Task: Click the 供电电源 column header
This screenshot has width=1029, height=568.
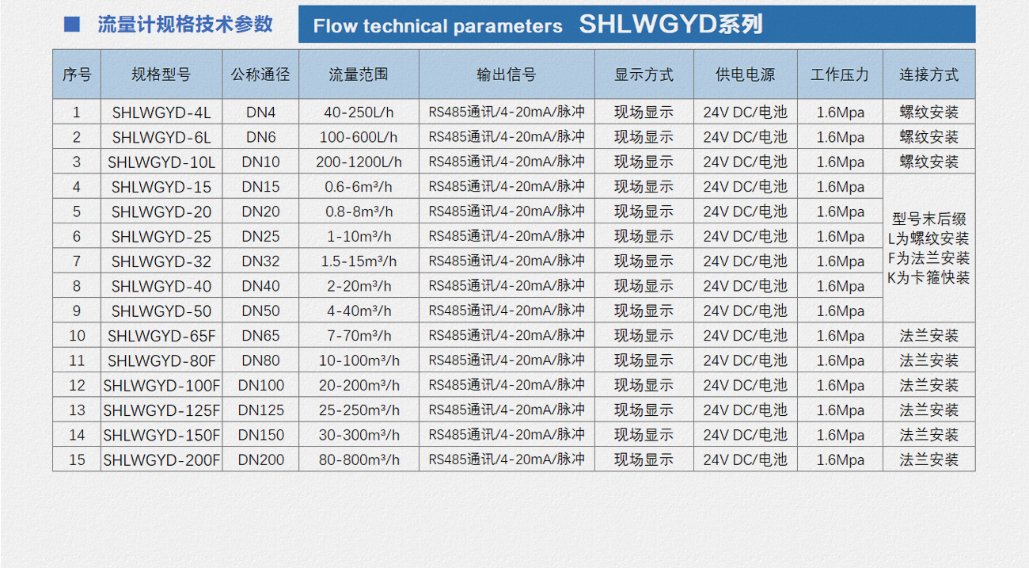Action: coord(746,74)
